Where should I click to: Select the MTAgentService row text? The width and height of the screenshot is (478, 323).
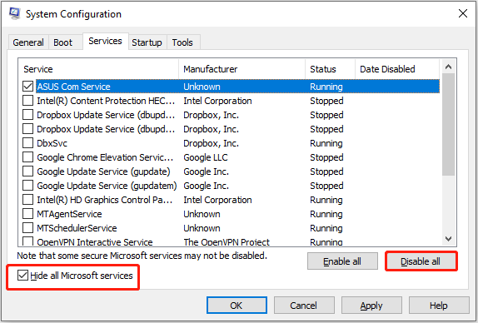(x=69, y=214)
